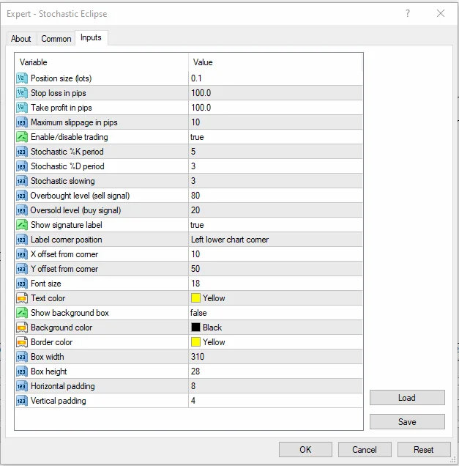The height and width of the screenshot is (466, 459).
Task: Switch to the Common tab
Action: point(56,39)
